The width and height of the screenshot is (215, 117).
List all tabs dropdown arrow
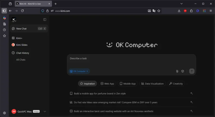click(181, 4)
